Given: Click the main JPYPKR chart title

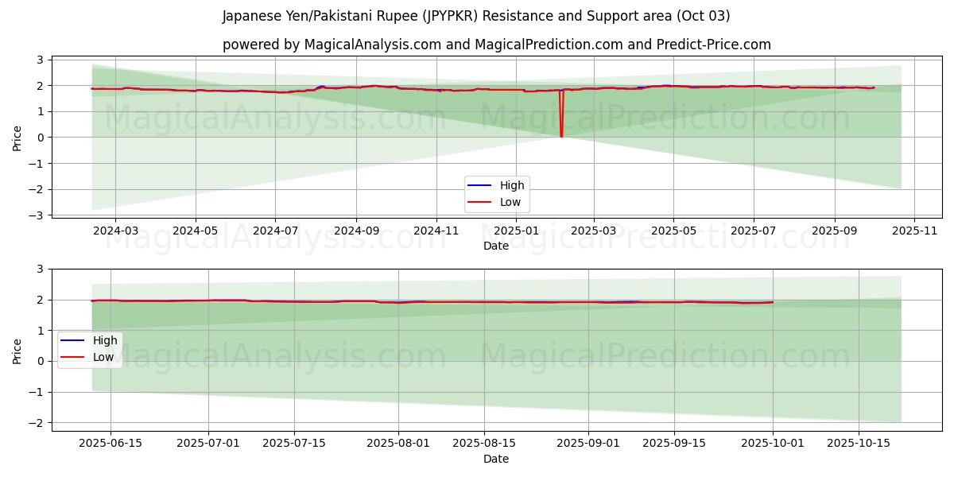Looking at the screenshot, I should (x=476, y=16).
